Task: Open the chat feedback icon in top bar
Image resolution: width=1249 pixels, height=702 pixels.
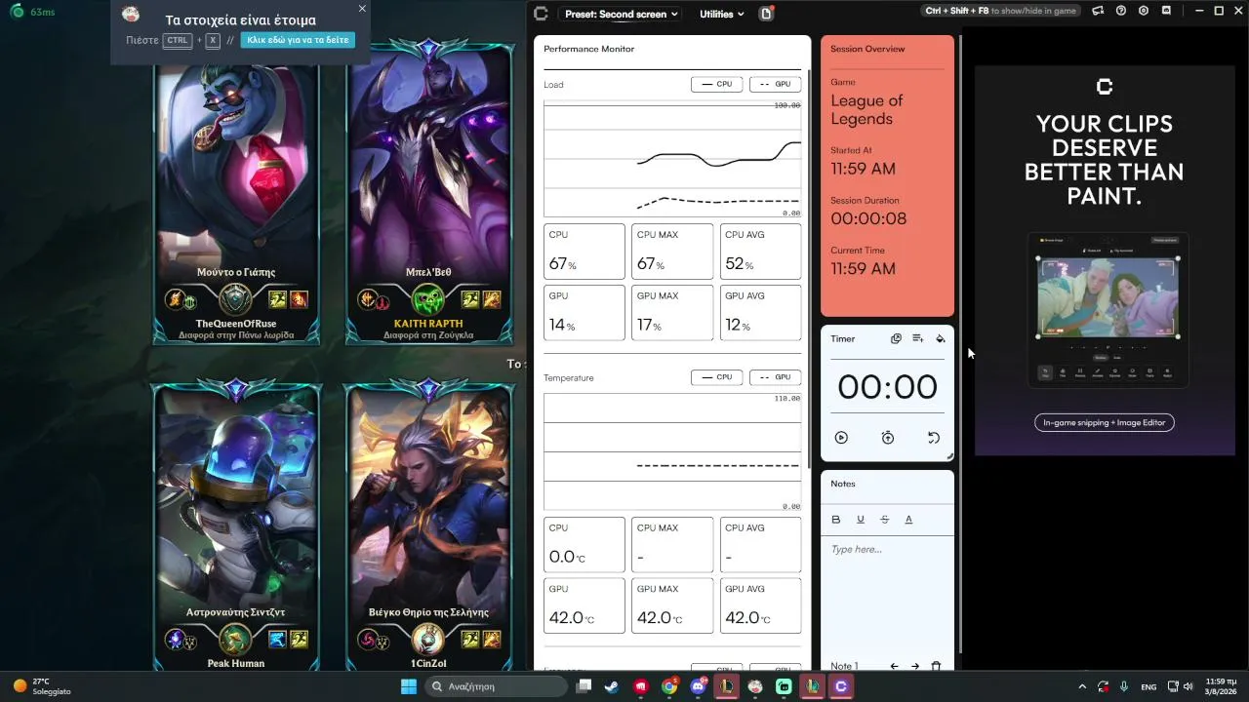Action: tap(1167, 11)
